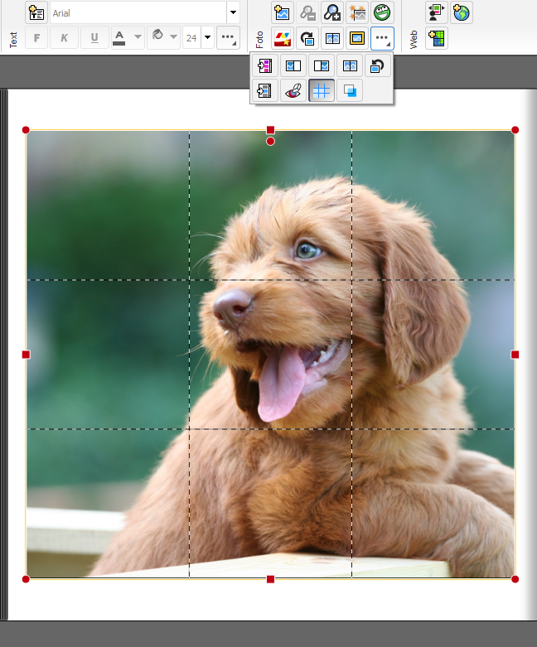Click the top-center red resize handle
The height and width of the screenshot is (647, 537).
coord(271,130)
